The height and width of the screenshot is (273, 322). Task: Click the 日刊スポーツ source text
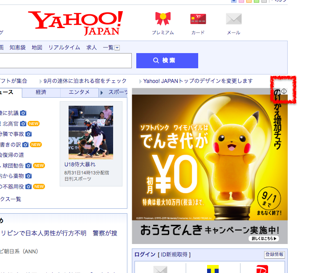tap(77, 179)
